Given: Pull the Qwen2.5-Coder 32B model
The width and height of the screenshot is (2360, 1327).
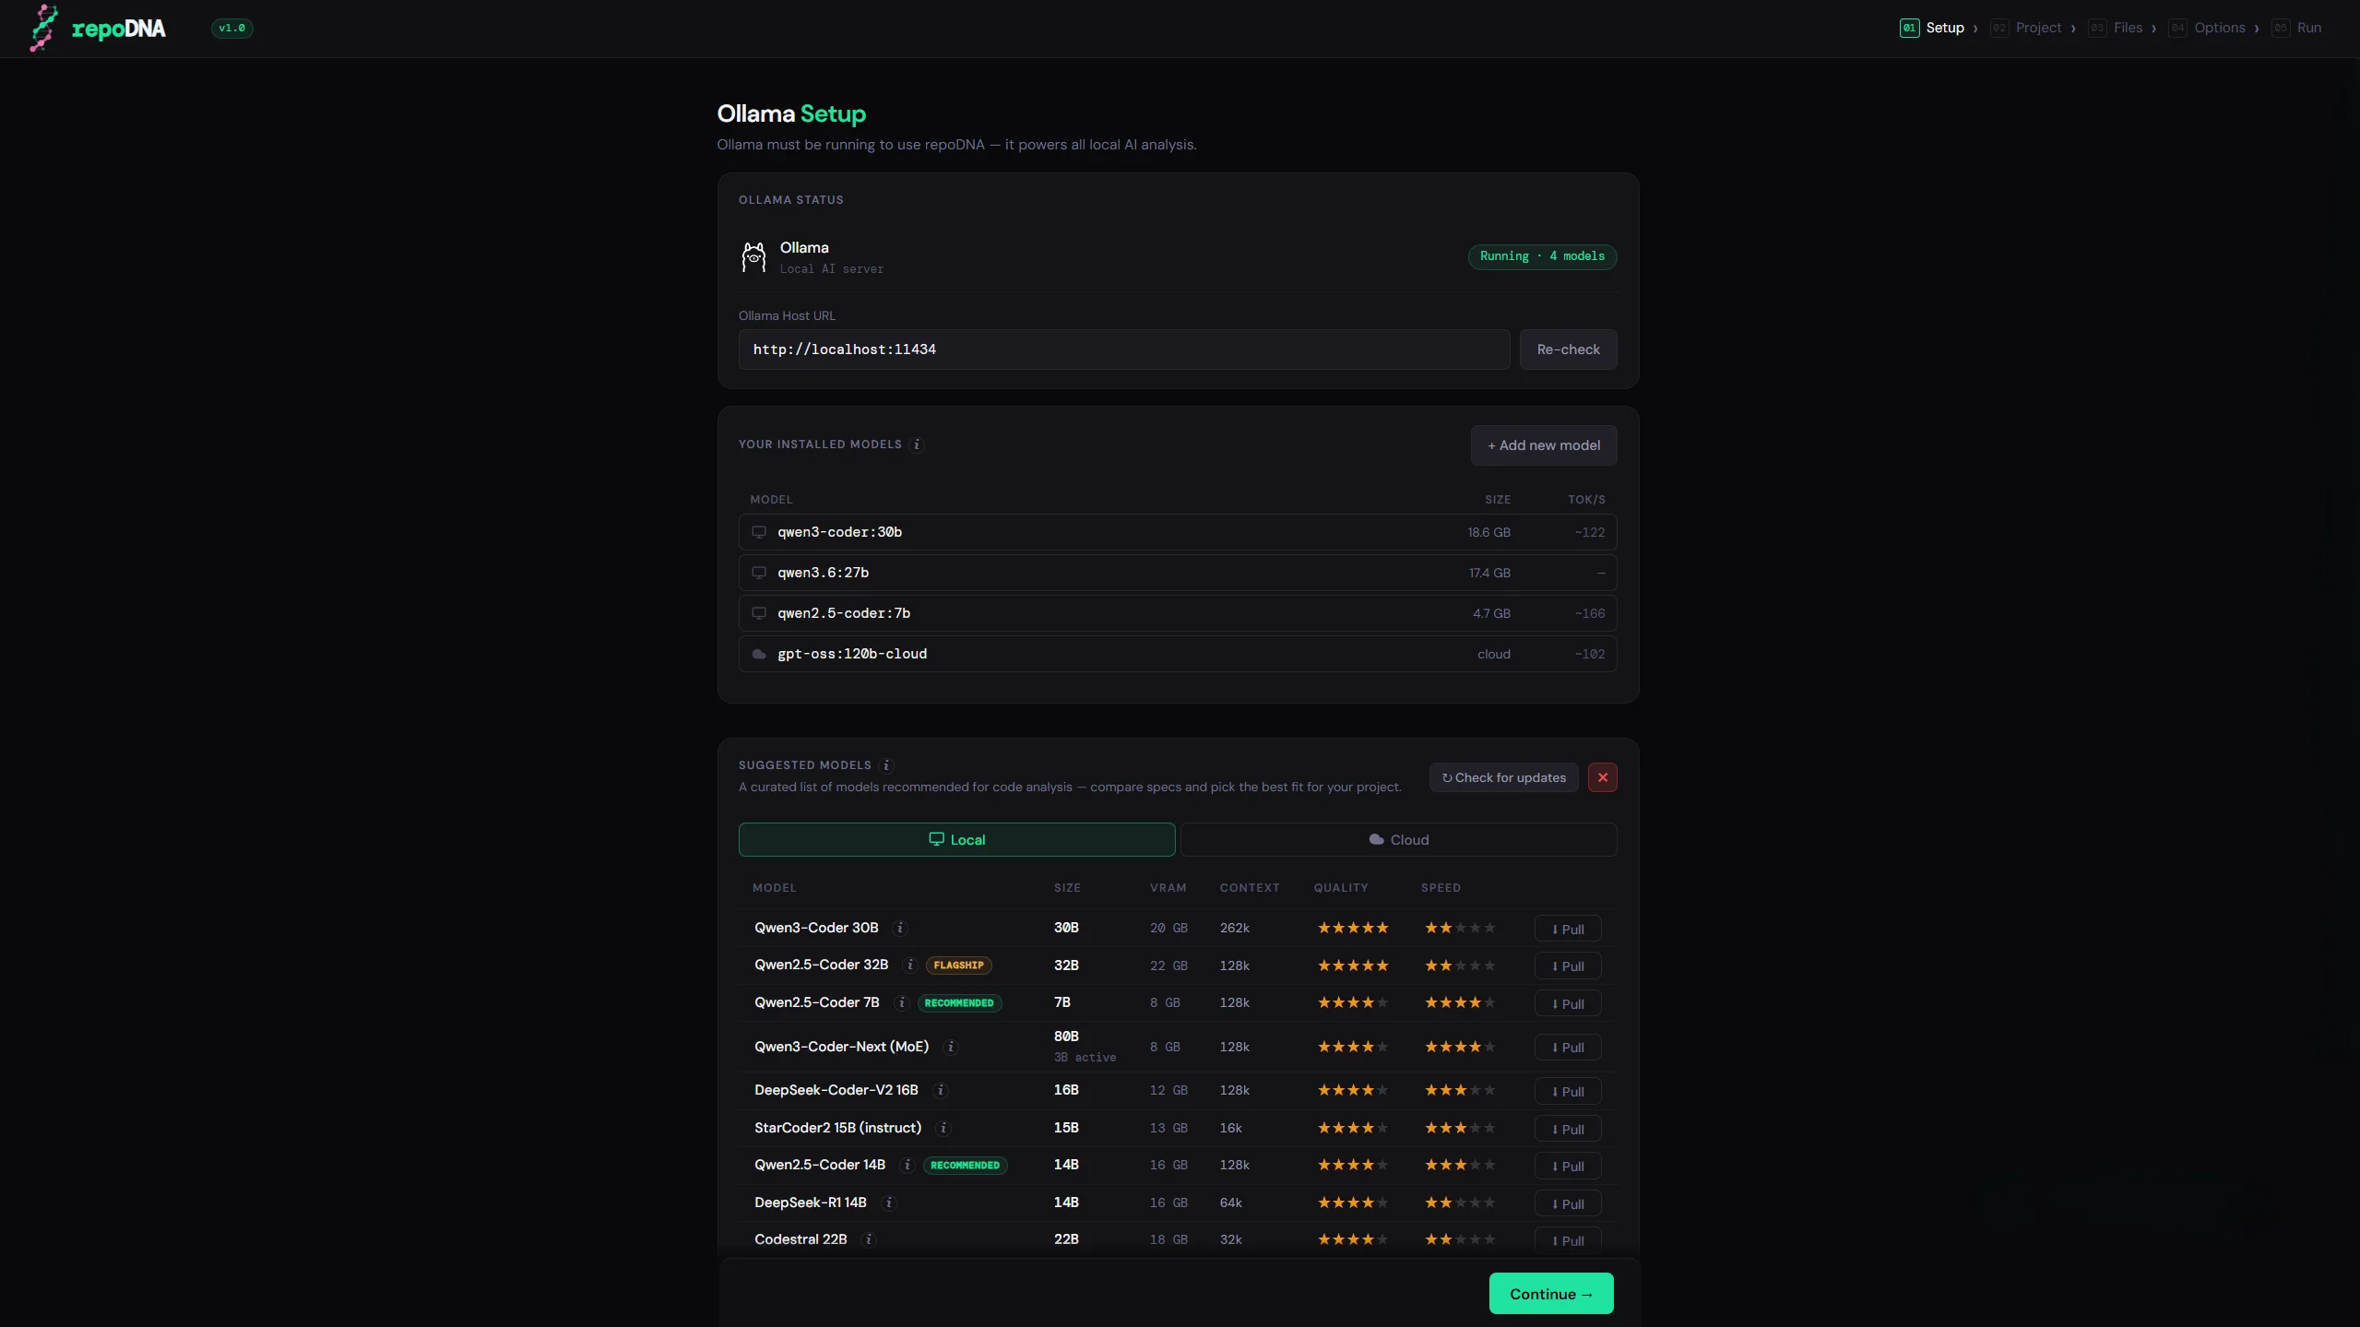Looking at the screenshot, I should pos(1567,966).
